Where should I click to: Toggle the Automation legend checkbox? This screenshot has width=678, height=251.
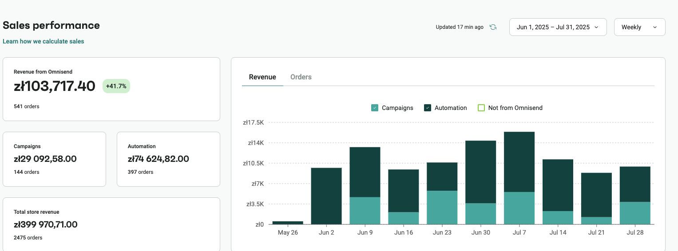pyautogui.click(x=428, y=108)
